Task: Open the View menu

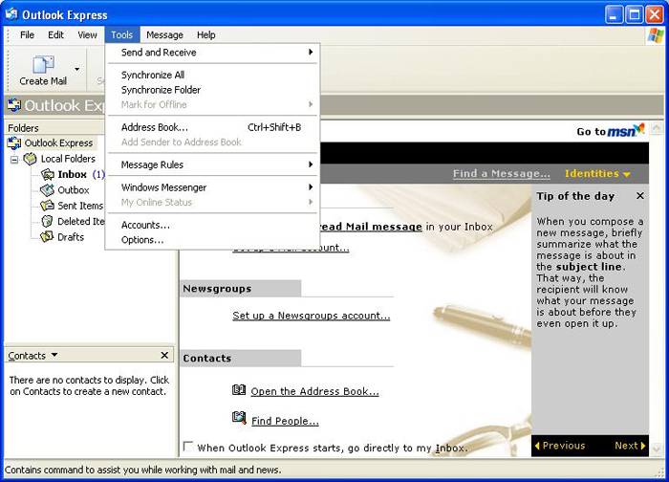Action: pyautogui.click(x=88, y=35)
